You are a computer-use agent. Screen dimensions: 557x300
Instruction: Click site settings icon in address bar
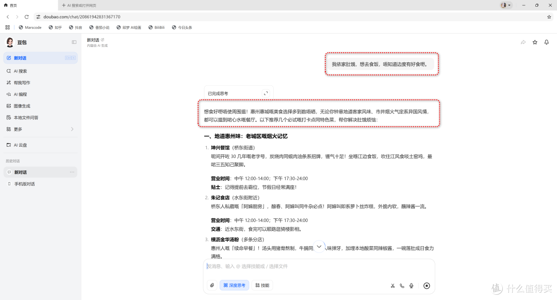click(x=38, y=17)
